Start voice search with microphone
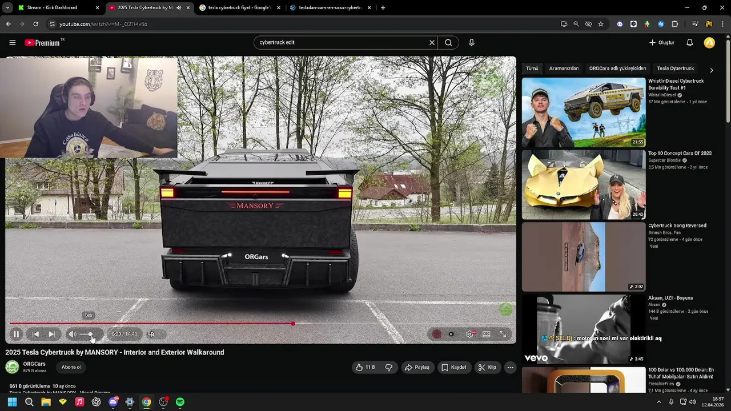The width and height of the screenshot is (731, 411). click(x=471, y=42)
